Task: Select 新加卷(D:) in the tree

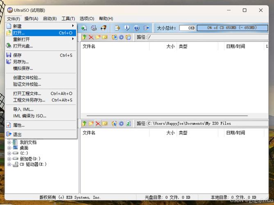Action: pos(30,159)
